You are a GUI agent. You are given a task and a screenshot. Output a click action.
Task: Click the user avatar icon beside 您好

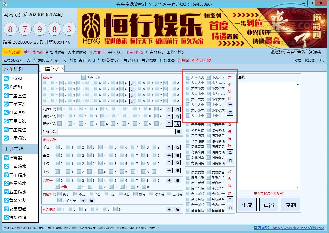tap(272, 52)
